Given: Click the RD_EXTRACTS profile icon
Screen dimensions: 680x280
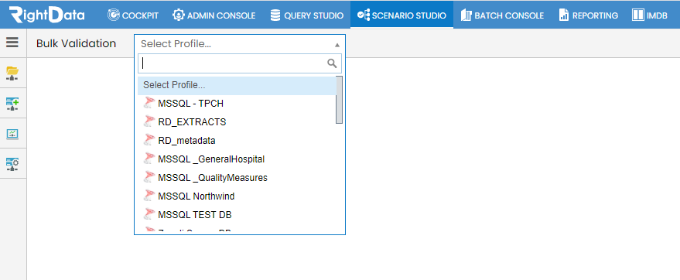Looking at the screenshot, I should [x=149, y=121].
